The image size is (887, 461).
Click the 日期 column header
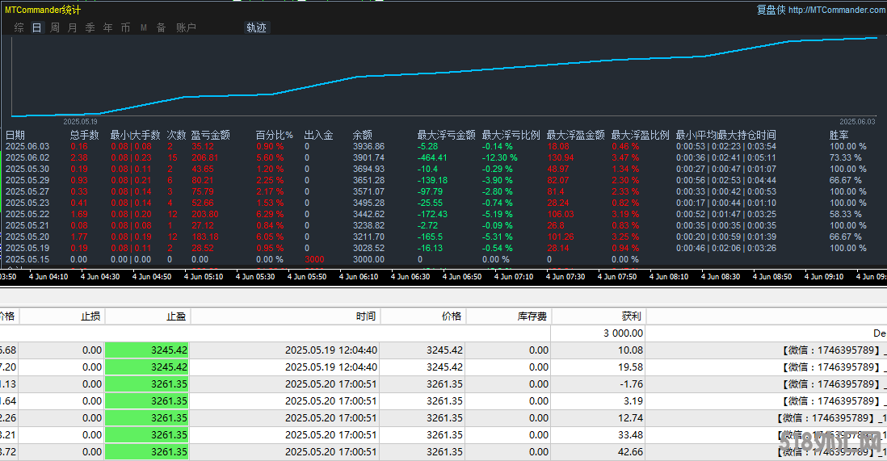15,135
